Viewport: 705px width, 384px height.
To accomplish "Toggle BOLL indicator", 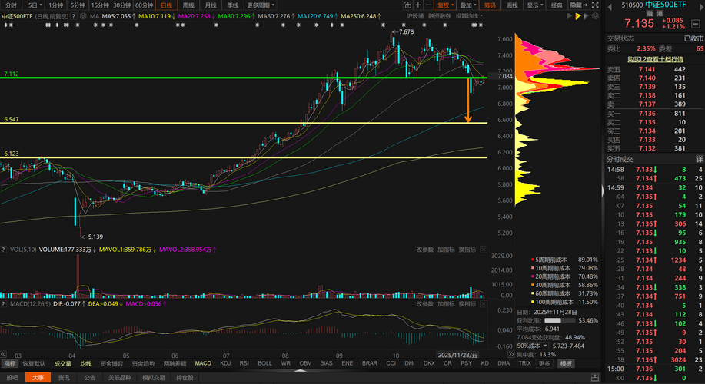I will [x=264, y=363].
